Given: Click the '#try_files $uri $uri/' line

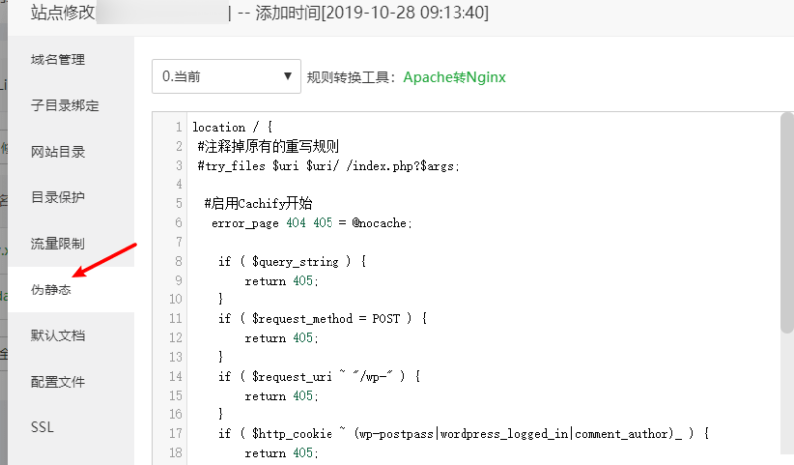Looking at the screenshot, I should click(x=329, y=166).
